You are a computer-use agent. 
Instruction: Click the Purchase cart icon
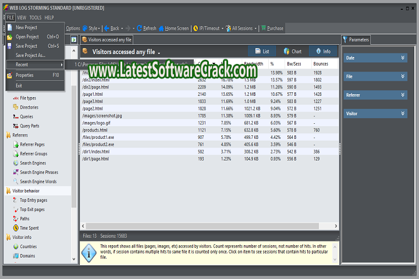click(264, 28)
